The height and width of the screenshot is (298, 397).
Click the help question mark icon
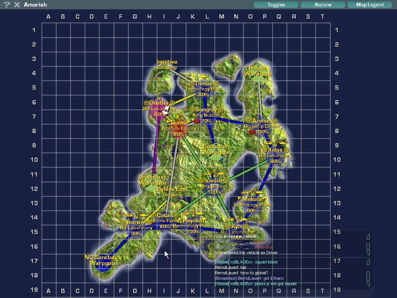point(7,5)
